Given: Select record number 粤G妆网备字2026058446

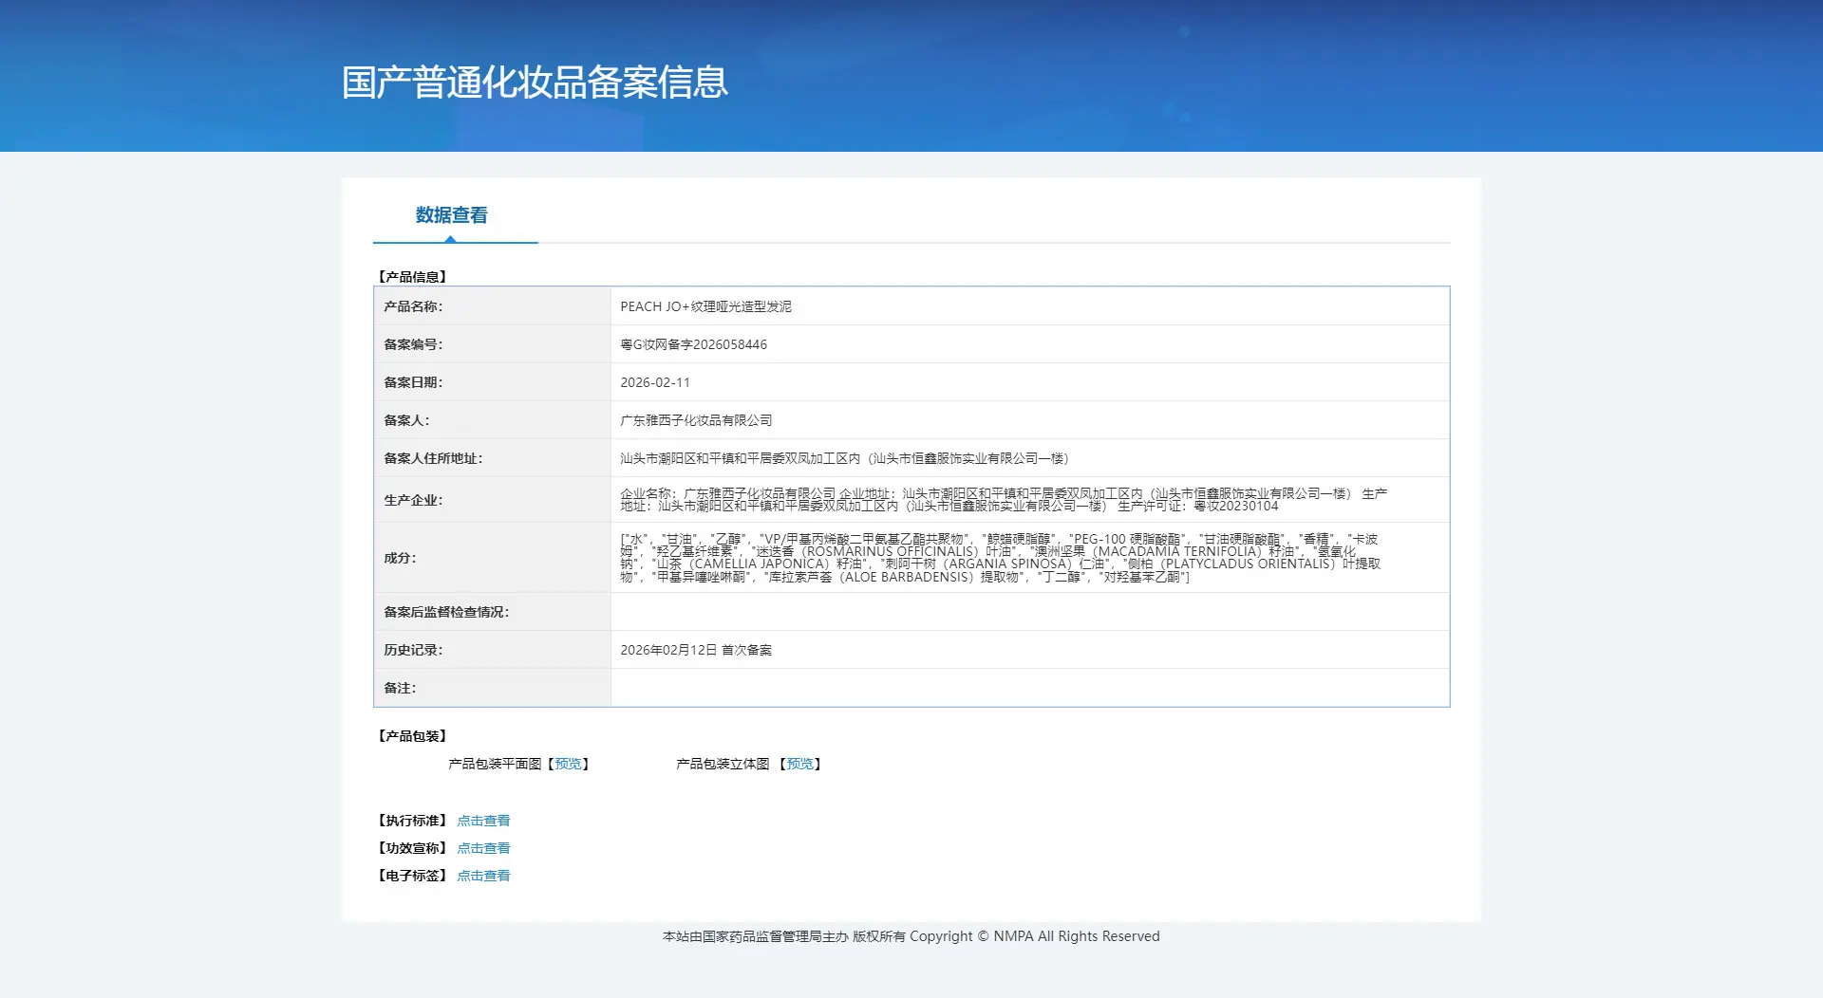Looking at the screenshot, I should (693, 344).
